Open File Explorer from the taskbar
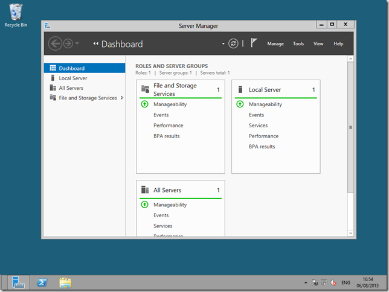 pos(65,282)
